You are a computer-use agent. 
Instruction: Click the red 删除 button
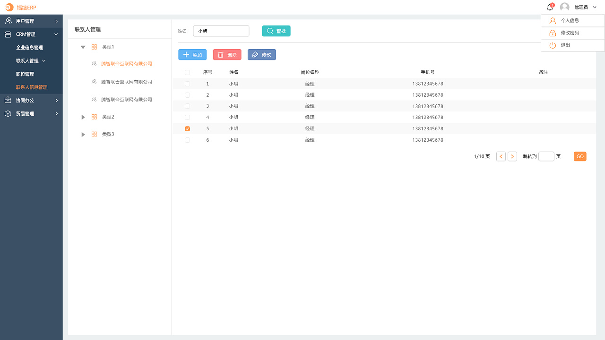(227, 55)
